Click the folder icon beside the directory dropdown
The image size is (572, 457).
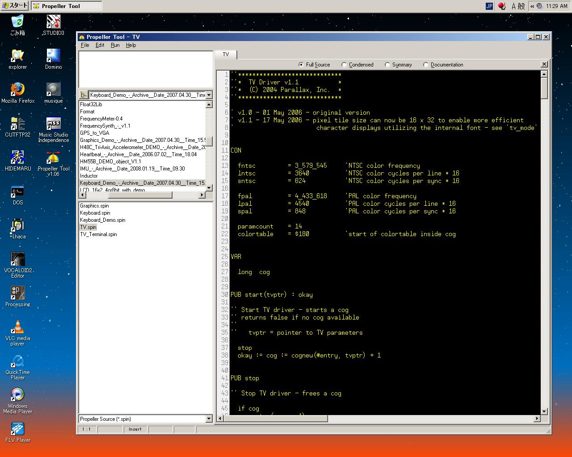point(84,95)
